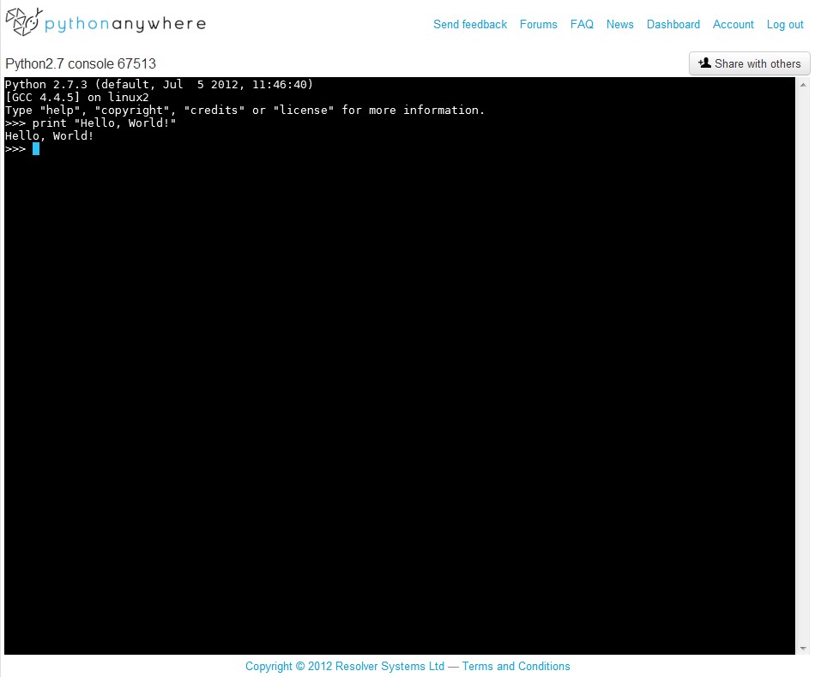Open the Terms and Conditions

(516, 666)
